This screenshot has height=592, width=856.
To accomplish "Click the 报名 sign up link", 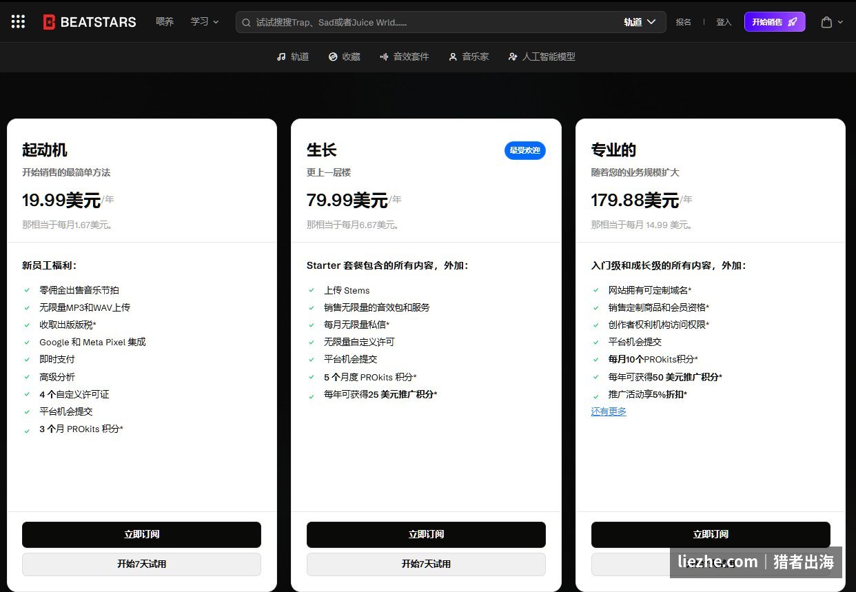I will 683,22.
